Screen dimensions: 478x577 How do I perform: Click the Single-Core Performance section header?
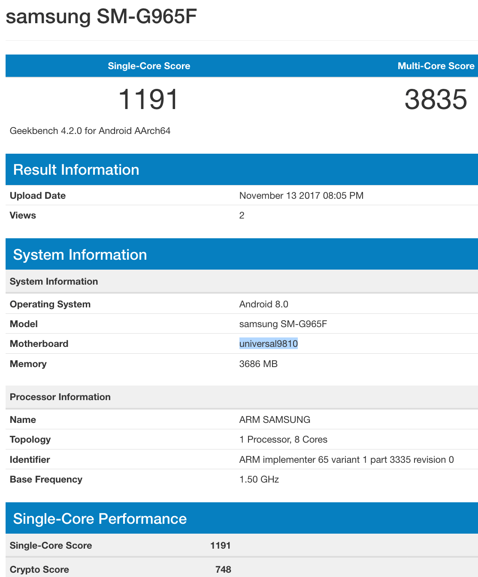[242, 519]
